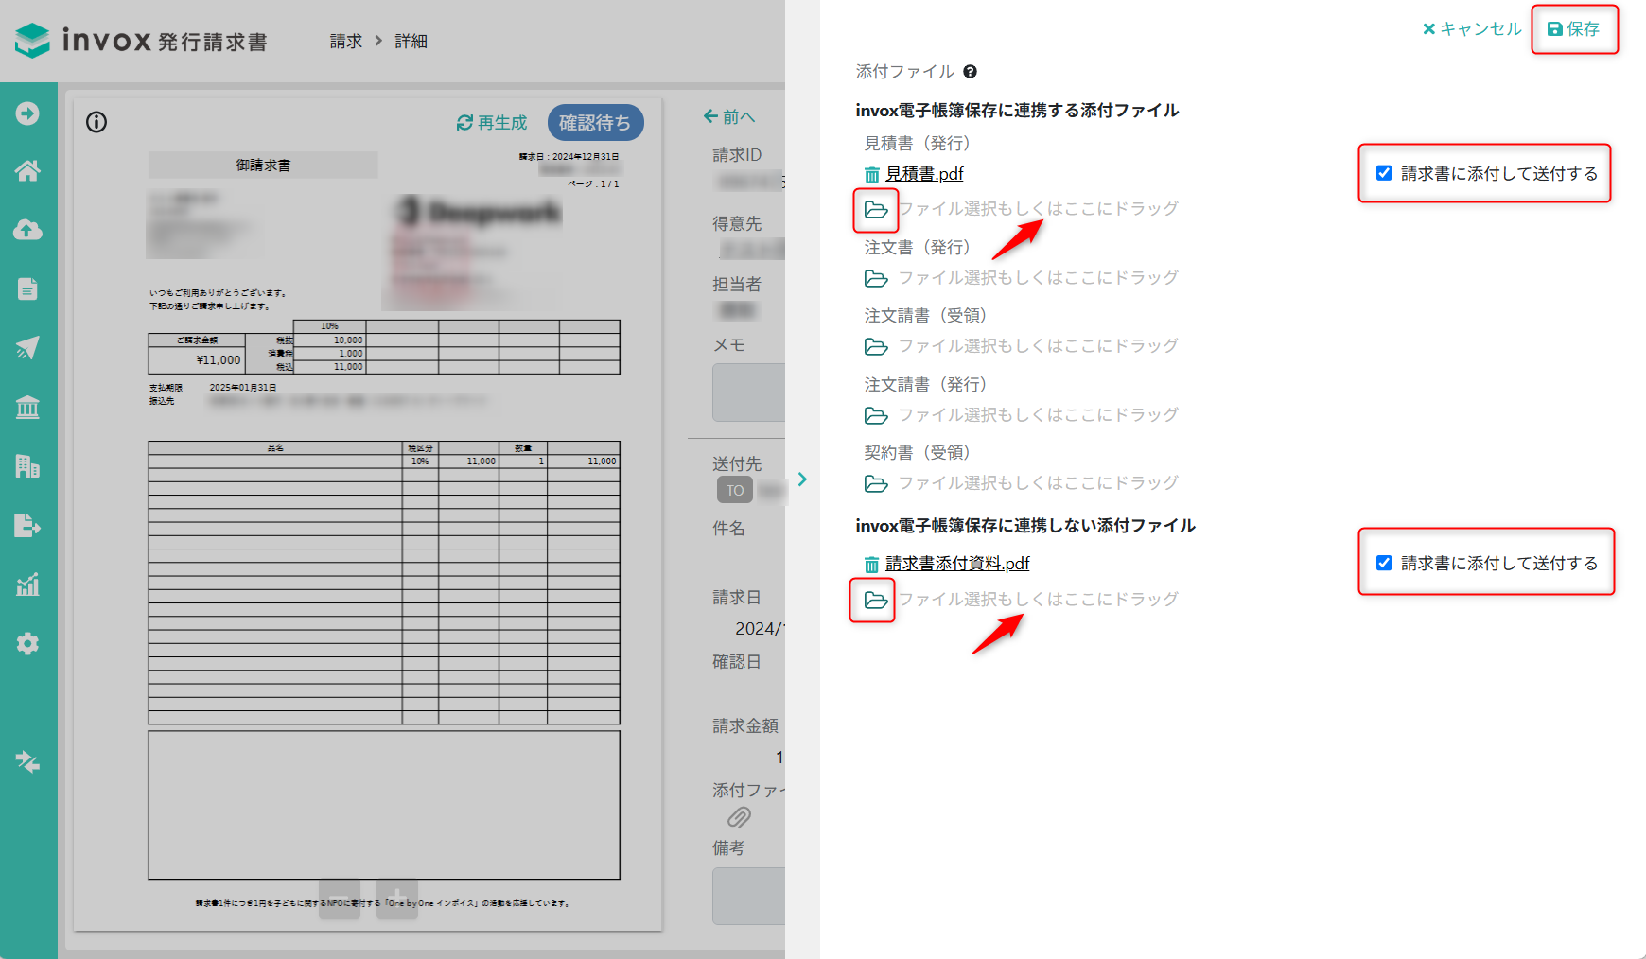Zoom in the invoice preview with plus button
Screen dimensions: 1646x959
click(397, 898)
